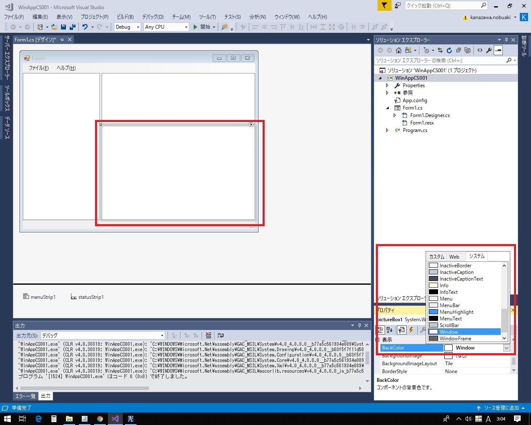Open the Windows Start menu
This screenshot has width=531, height=425.
click(7, 419)
